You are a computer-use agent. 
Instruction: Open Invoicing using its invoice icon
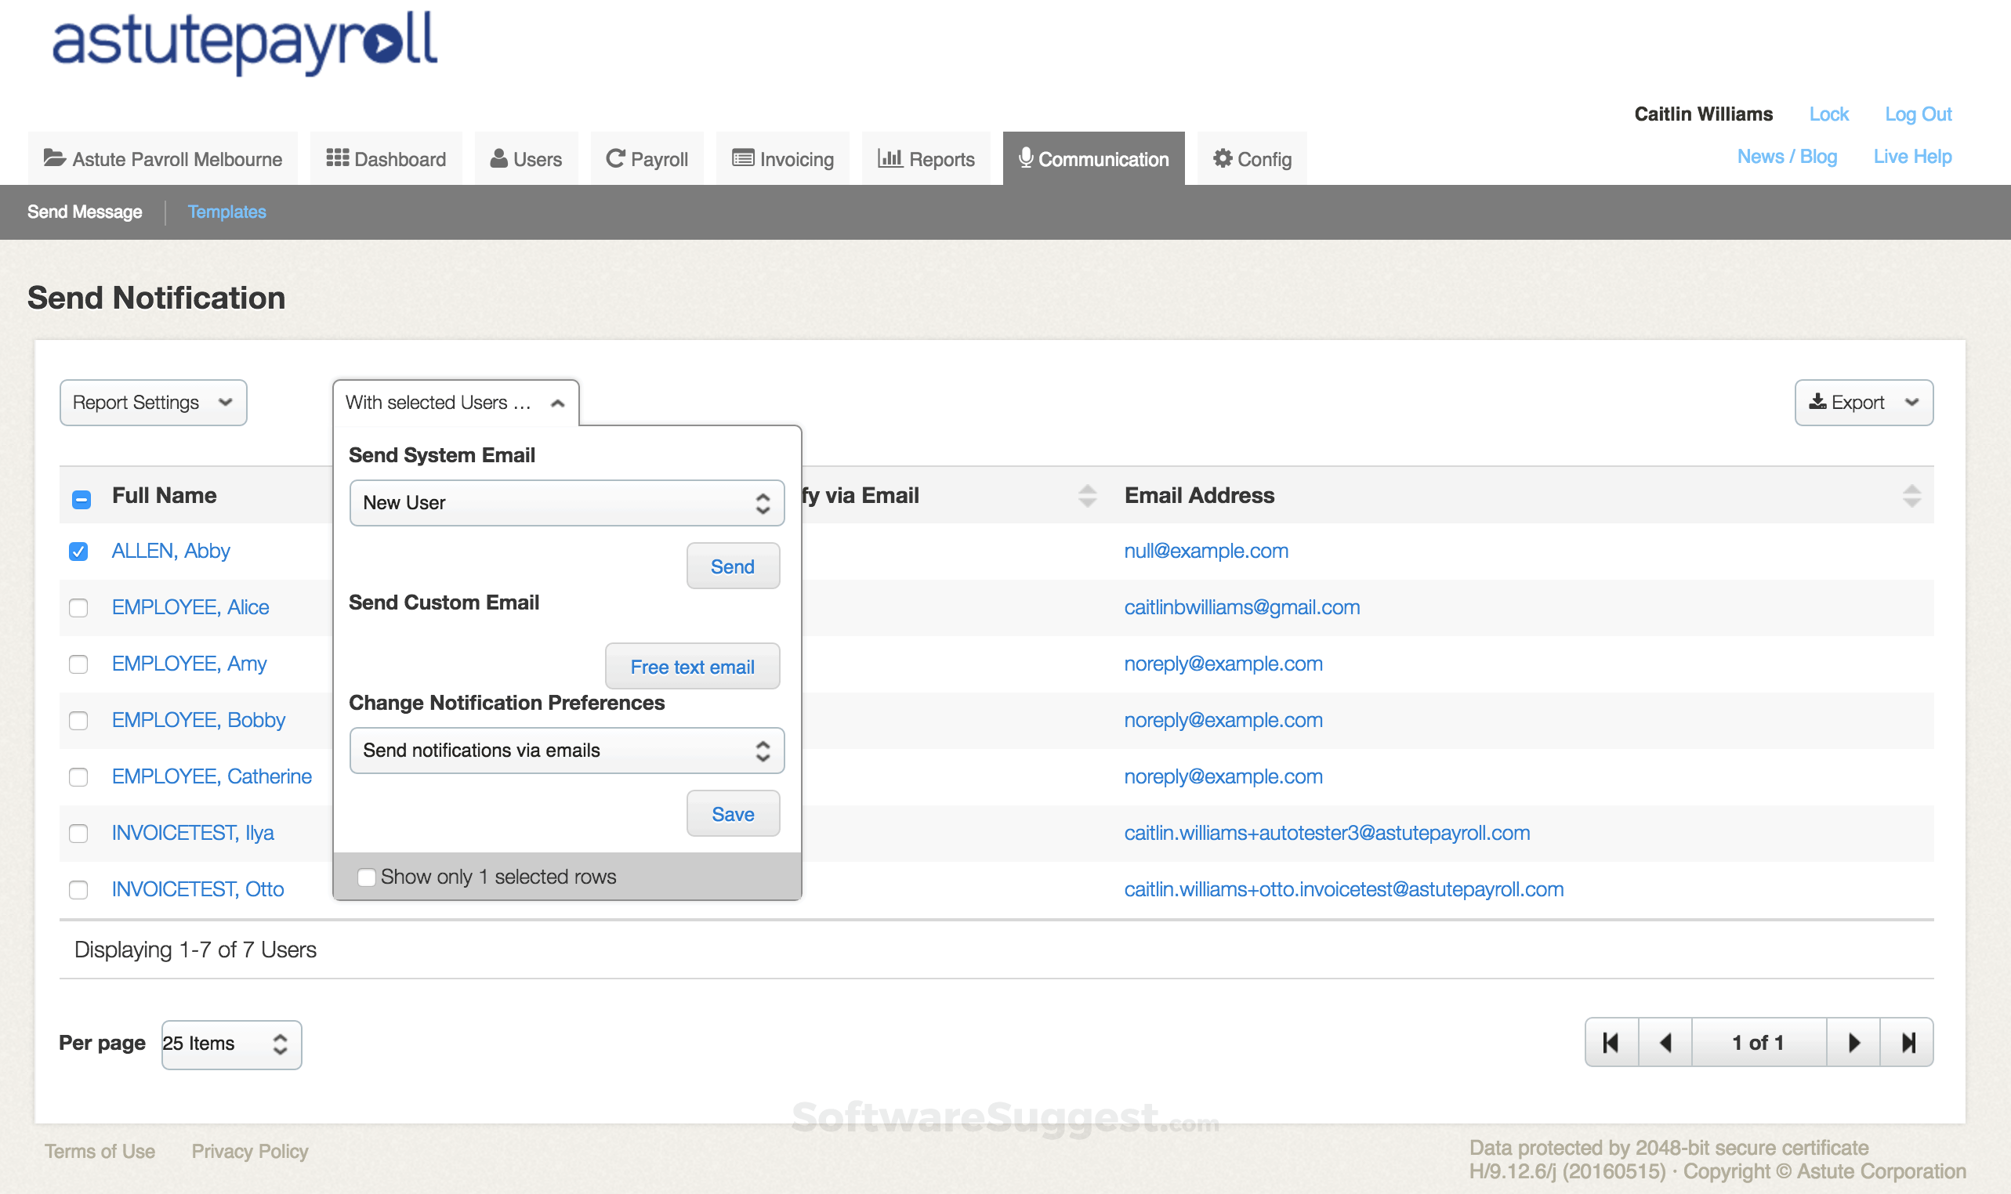coord(741,157)
